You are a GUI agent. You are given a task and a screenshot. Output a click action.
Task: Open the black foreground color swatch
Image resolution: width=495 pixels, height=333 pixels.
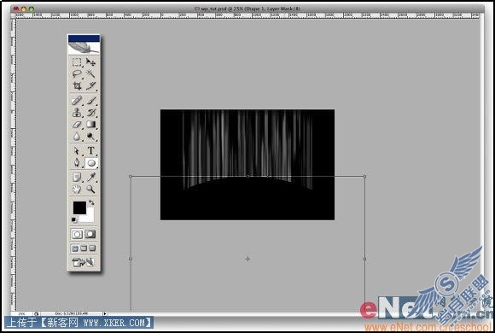[x=79, y=208]
